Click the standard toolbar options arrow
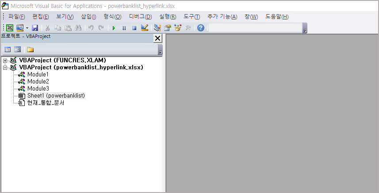 click(x=305, y=28)
